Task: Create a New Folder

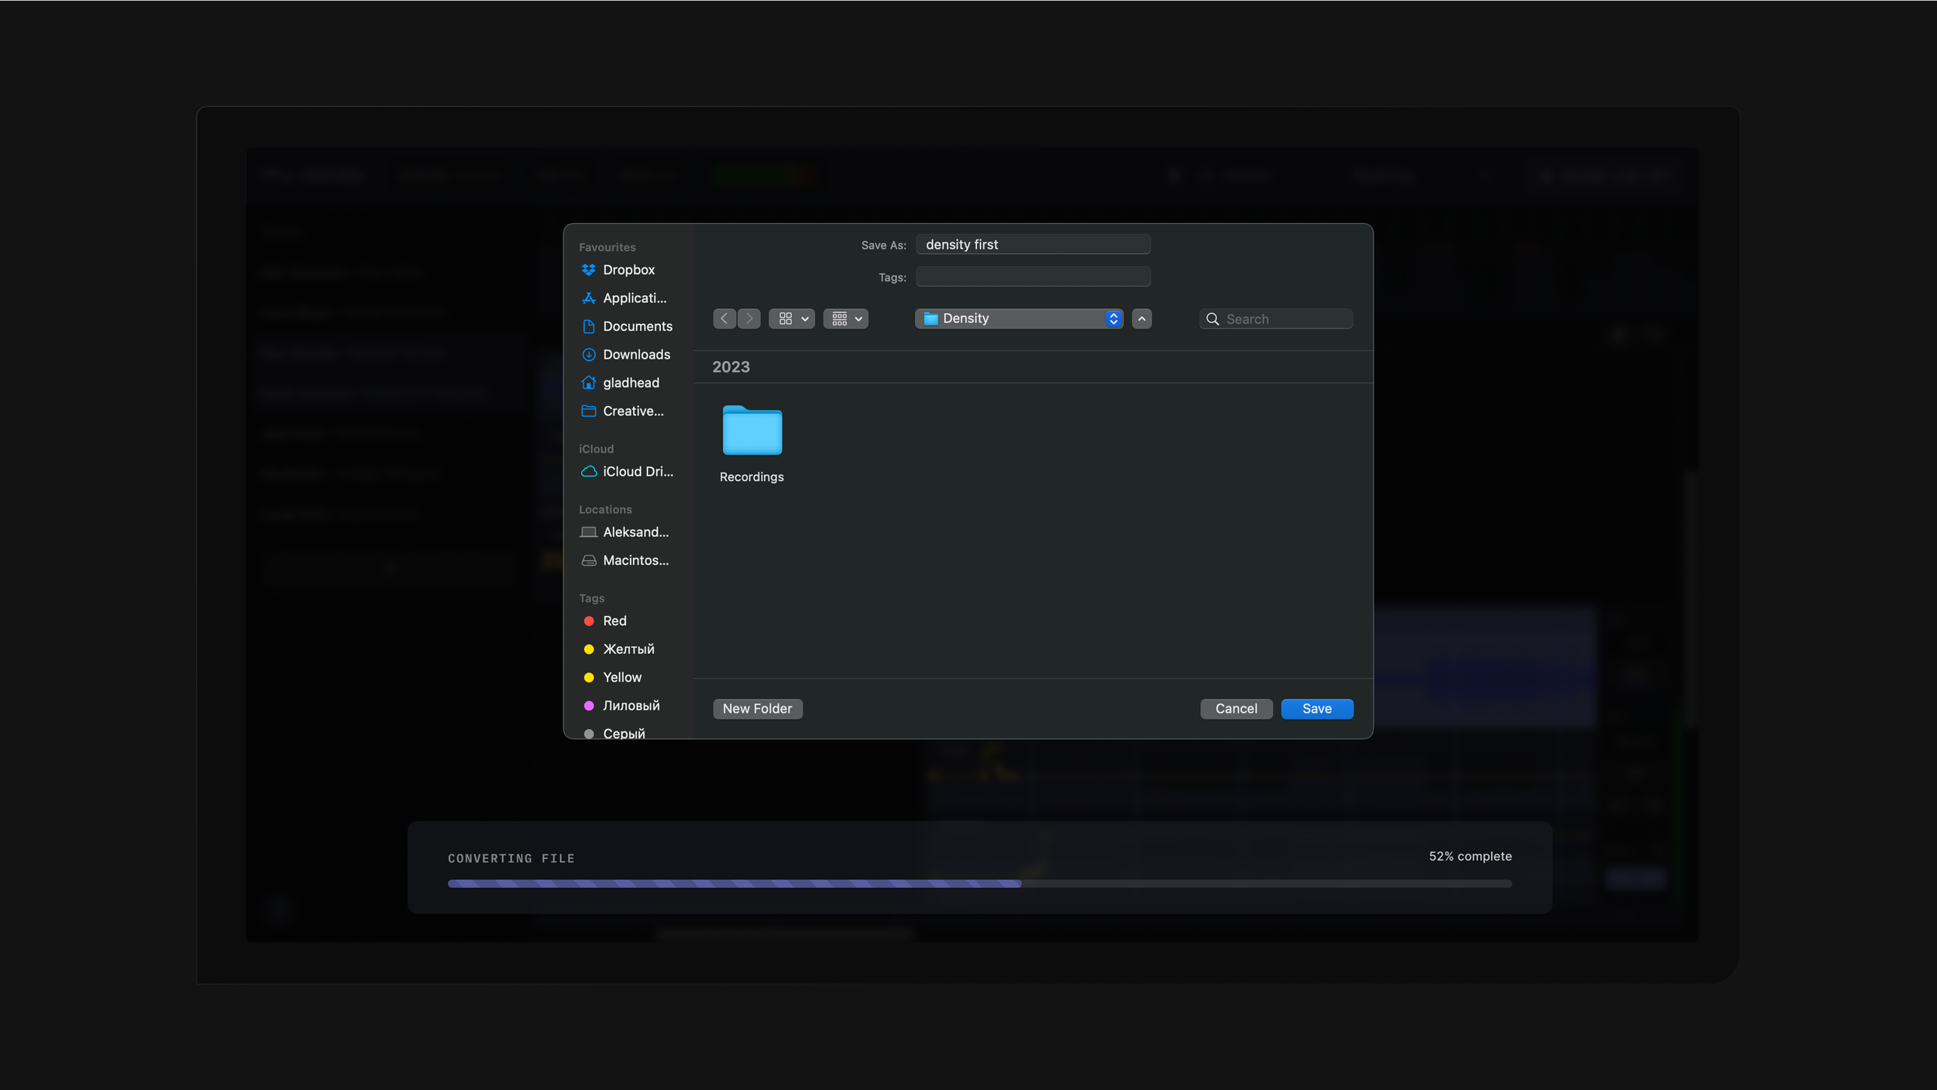Action: click(757, 709)
